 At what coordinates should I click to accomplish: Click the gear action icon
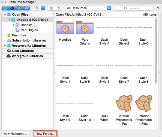pyautogui.click(x=37, y=8)
